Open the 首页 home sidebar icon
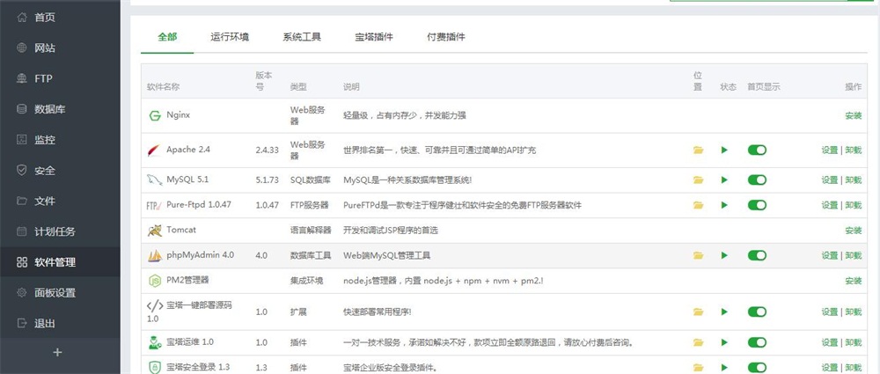Screen dimensions: 880x374 22,18
